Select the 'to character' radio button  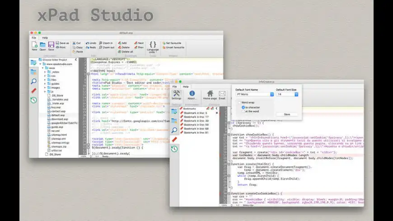pos(243,107)
